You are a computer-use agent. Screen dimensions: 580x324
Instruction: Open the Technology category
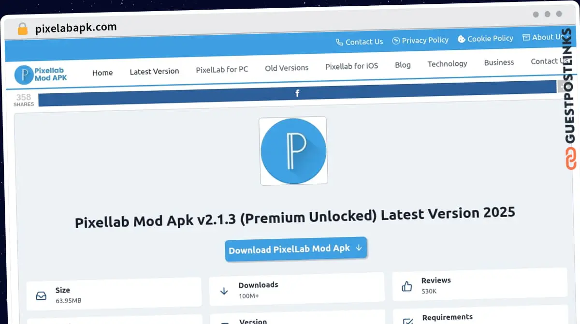tap(447, 64)
